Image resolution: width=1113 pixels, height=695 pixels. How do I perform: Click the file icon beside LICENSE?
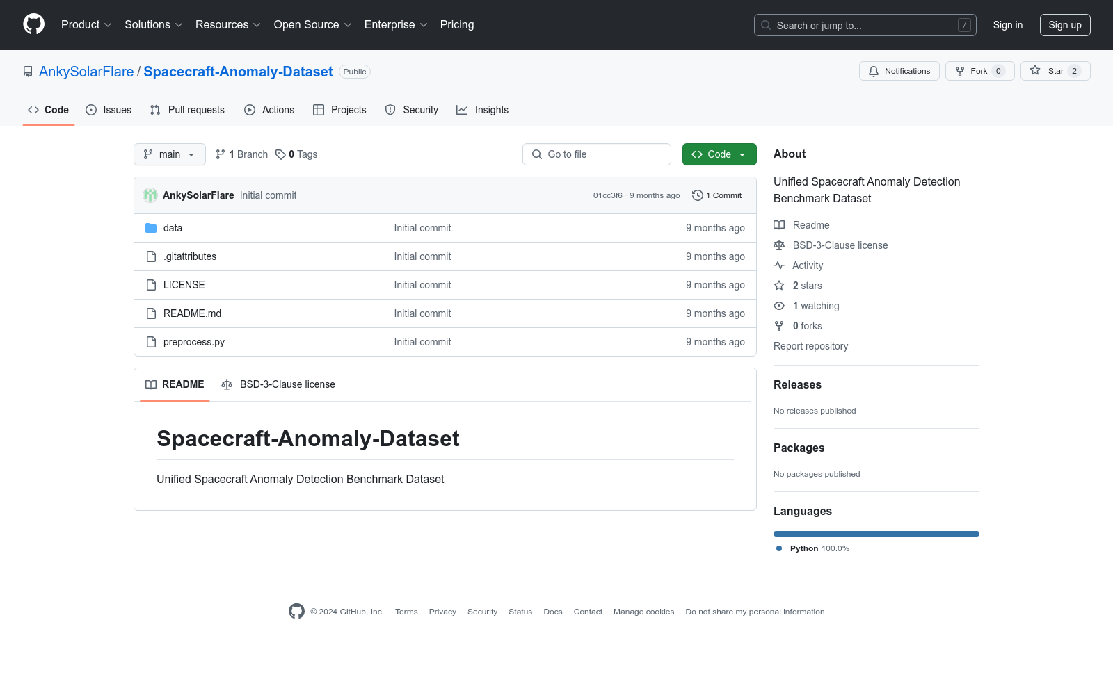pyautogui.click(x=151, y=285)
